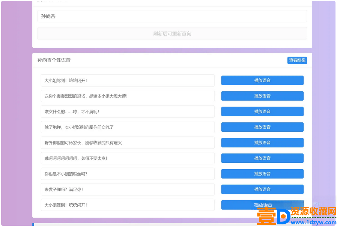
Task: Play voice for 哦呵呵呵呵呵呵呵，轰得不要太爽
Action: (x=262, y=158)
